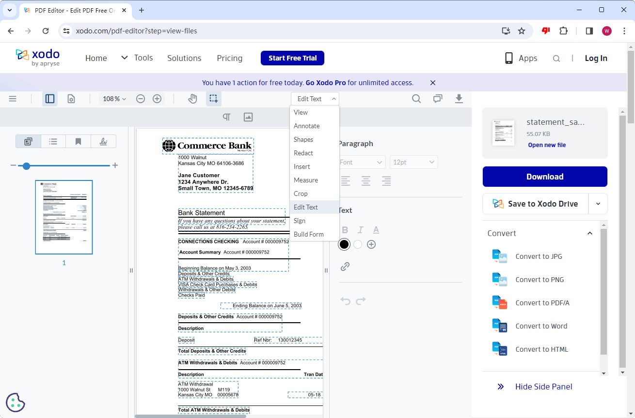Open the browser extensions puzzle icon
The height and width of the screenshot is (418, 635).
click(x=563, y=31)
